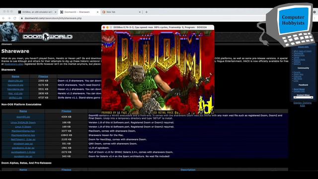Image resolution: width=318 pixels, height=179 pixels.
Task: Open the Forums link under Community
Action: tap(297, 72)
